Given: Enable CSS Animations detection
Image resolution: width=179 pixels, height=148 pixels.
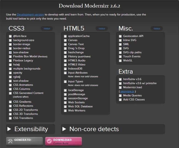Looking at the screenshot, I should (x=10, y=85).
